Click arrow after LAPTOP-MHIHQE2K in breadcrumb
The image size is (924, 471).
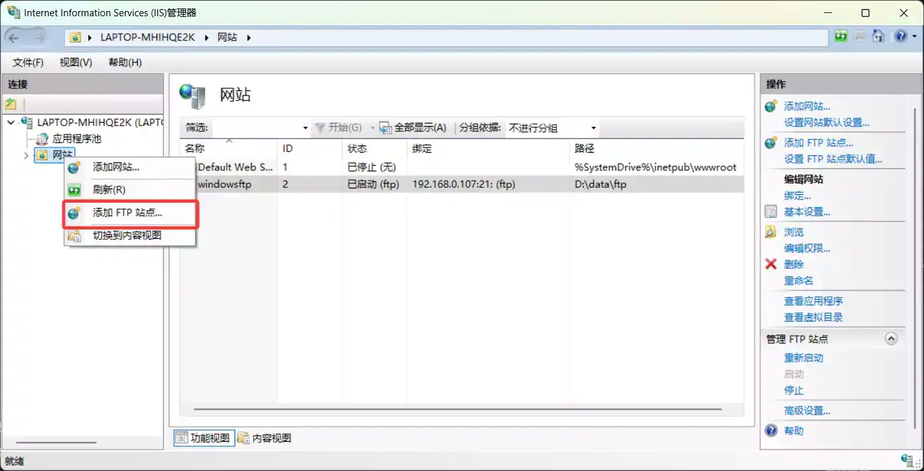click(x=207, y=38)
